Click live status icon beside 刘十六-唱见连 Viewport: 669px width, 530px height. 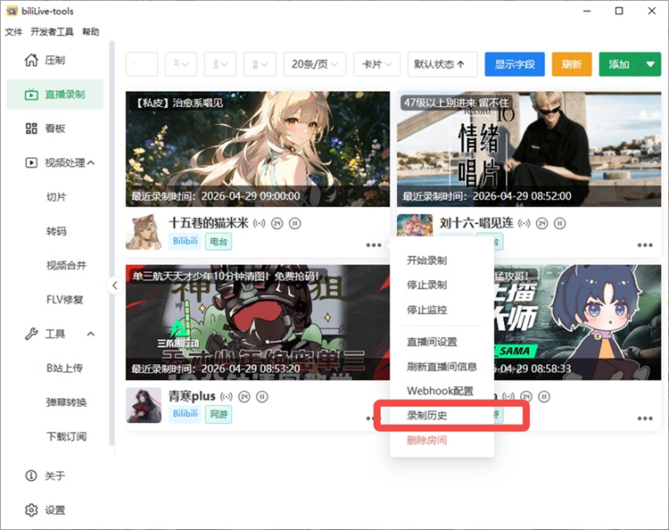(x=524, y=223)
